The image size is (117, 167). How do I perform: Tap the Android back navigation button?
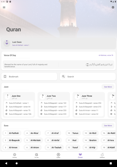6,163
